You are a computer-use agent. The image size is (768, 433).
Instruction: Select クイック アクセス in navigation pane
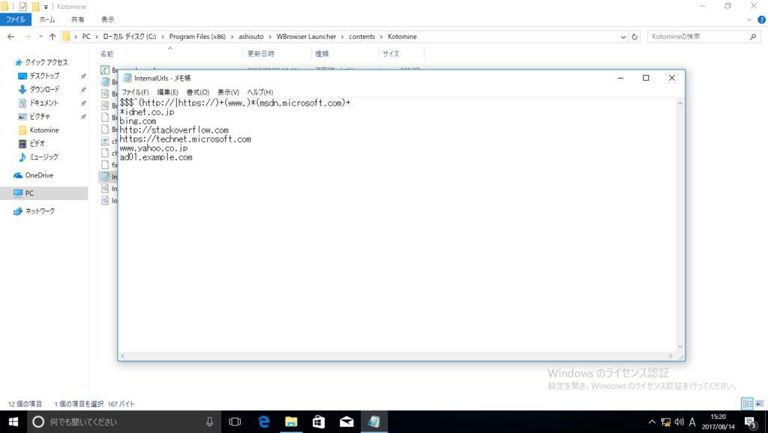(46, 63)
